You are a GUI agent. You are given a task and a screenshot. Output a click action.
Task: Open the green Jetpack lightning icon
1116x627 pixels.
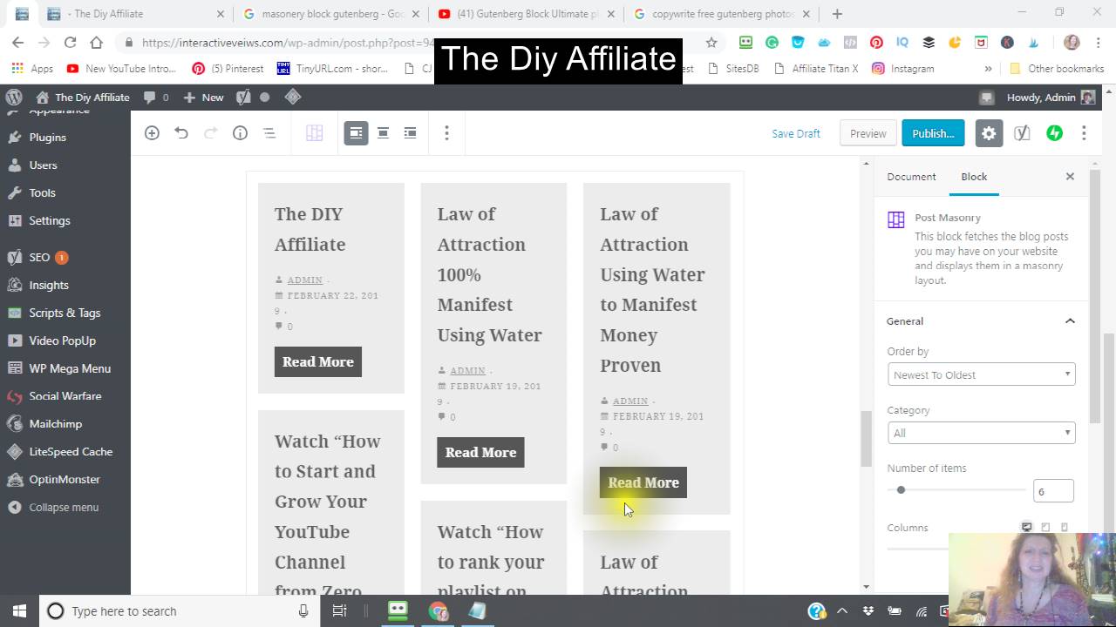(x=1055, y=133)
